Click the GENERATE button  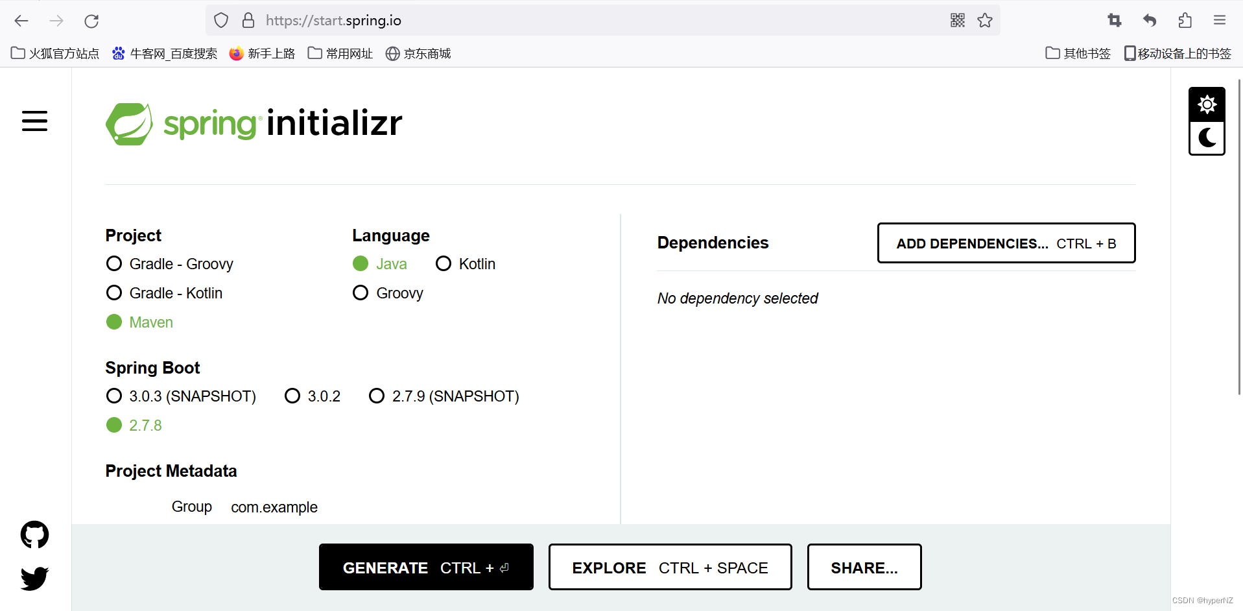point(426,568)
